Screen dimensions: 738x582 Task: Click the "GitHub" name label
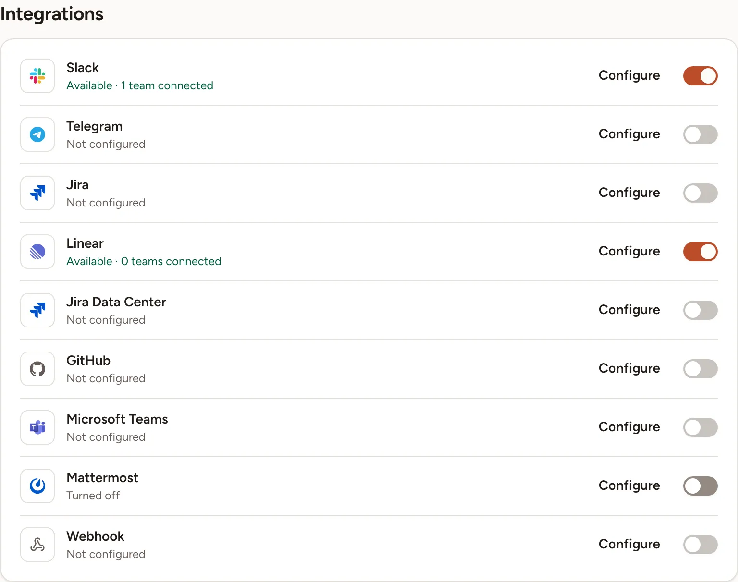point(88,361)
